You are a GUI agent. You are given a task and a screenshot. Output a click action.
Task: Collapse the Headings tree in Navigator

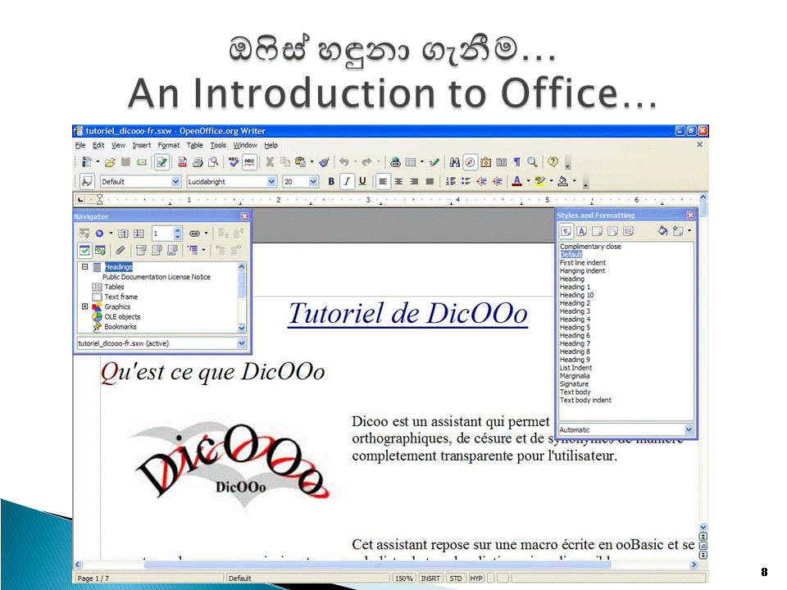tap(84, 267)
